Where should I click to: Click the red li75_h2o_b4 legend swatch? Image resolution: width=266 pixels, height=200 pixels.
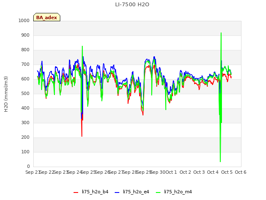(76, 192)
